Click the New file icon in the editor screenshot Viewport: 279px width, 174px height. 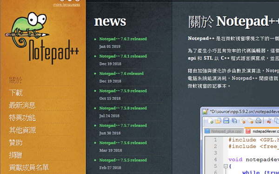tap(211, 121)
